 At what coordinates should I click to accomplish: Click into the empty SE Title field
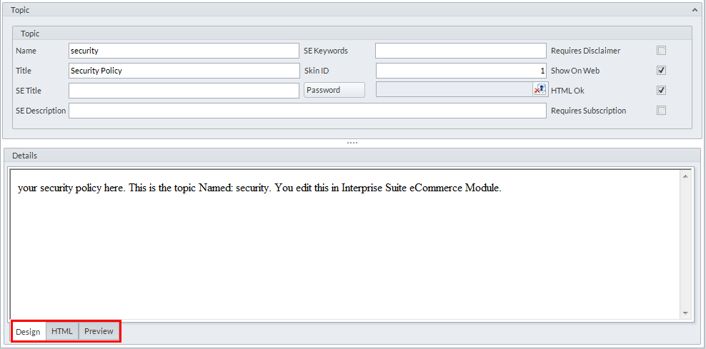[184, 91]
